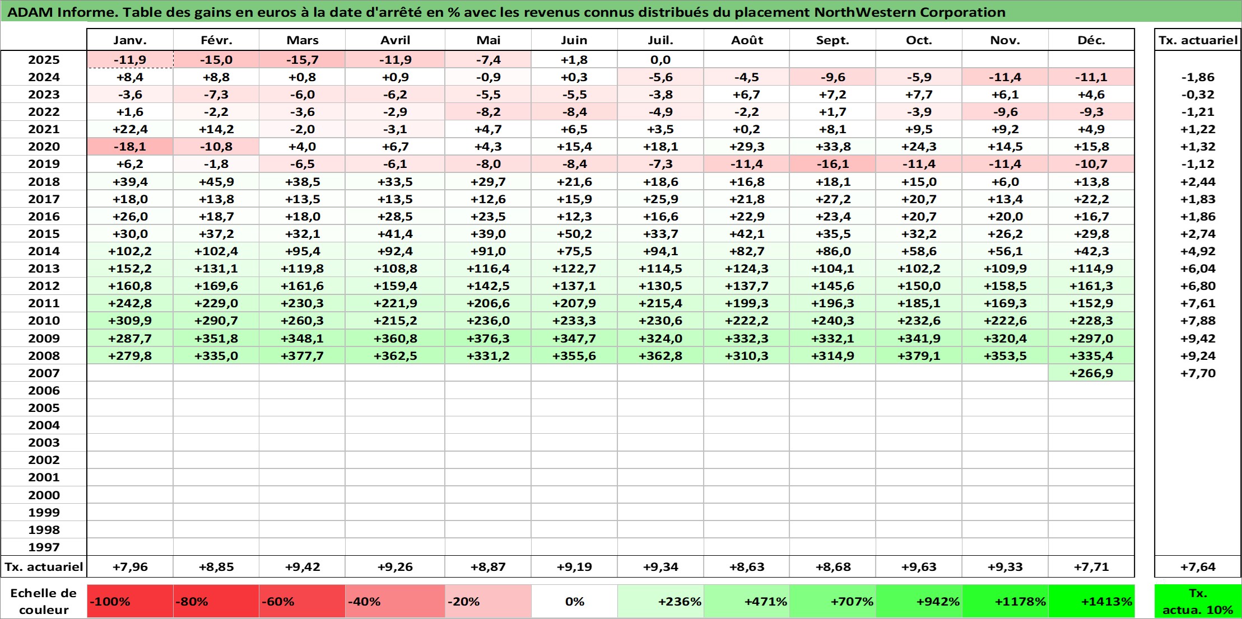Select the +379,1 cell in Oct. 2008
Screen dimensions: 1242x619
point(919,356)
